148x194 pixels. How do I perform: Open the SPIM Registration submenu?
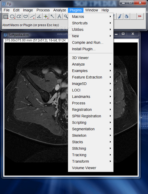pos(91,116)
